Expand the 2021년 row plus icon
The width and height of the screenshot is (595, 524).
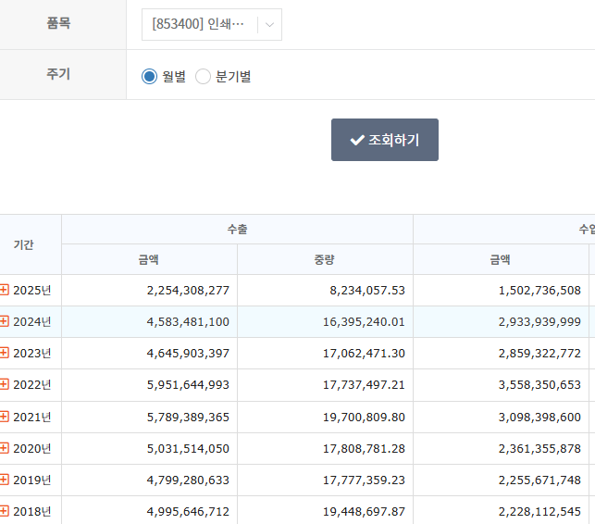click(x=5, y=416)
